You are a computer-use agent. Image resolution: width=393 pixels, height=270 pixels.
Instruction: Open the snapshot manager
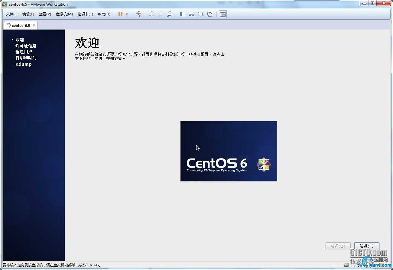coord(170,14)
